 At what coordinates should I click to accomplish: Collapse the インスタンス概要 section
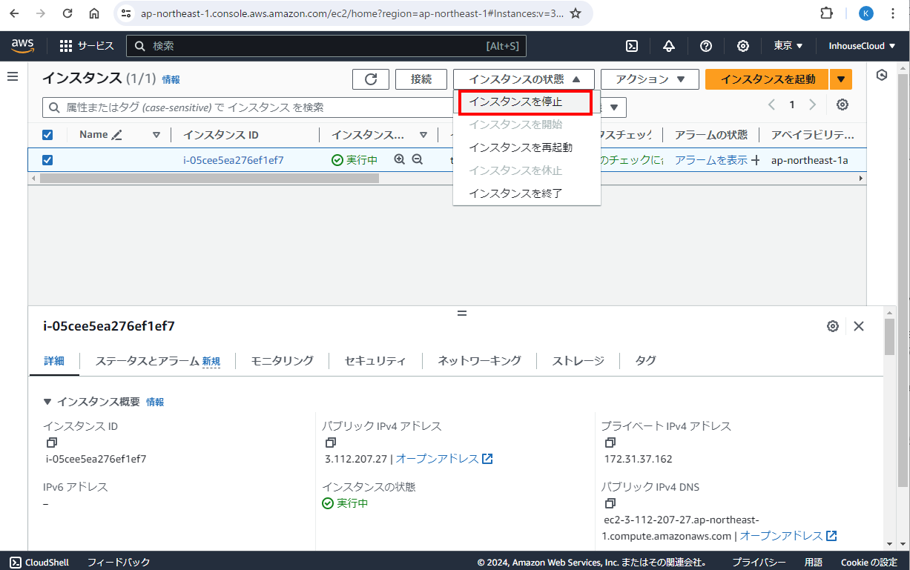(47, 402)
